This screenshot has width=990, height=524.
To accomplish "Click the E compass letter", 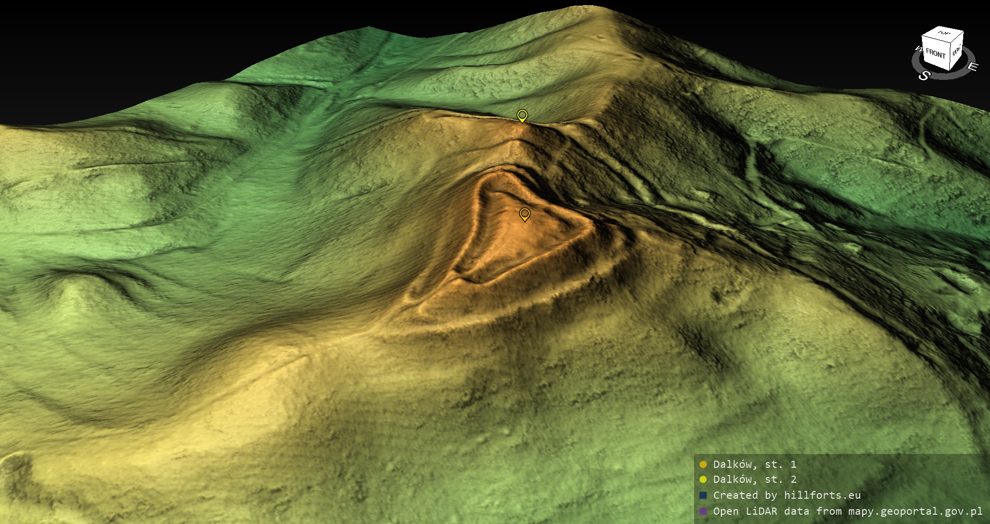I will [972, 67].
